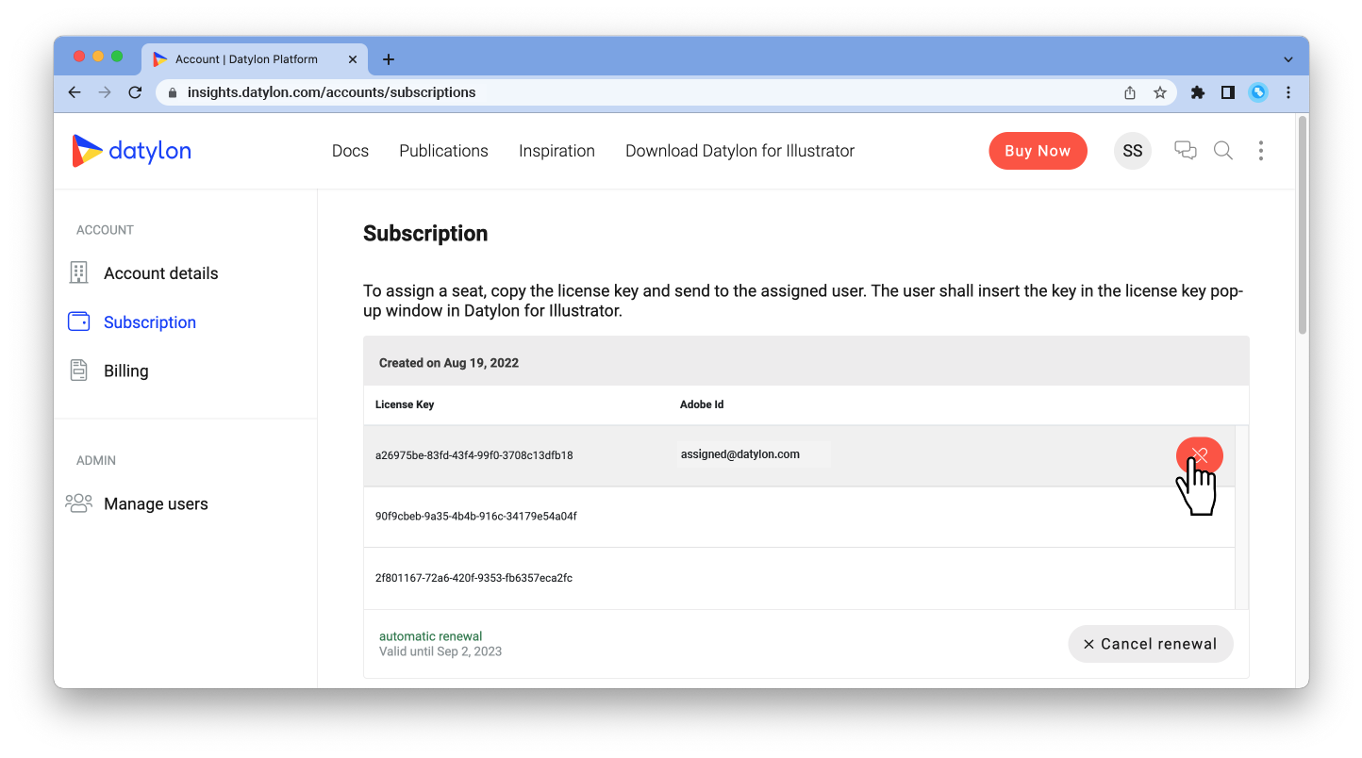Image resolution: width=1362 pixels, height=758 pixels.
Task: Click the Subscription page heading
Action: pyautogui.click(x=425, y=234)
